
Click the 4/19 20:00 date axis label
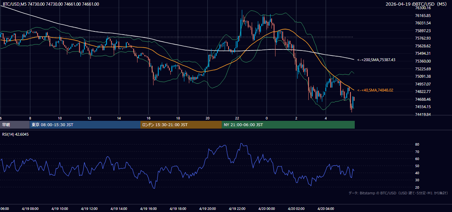208,208
